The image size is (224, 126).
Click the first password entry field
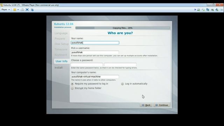[87, 64]
